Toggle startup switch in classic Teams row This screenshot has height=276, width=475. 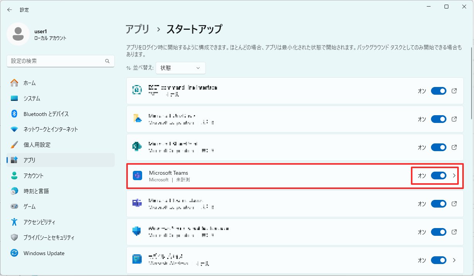(x=439, y=204)
